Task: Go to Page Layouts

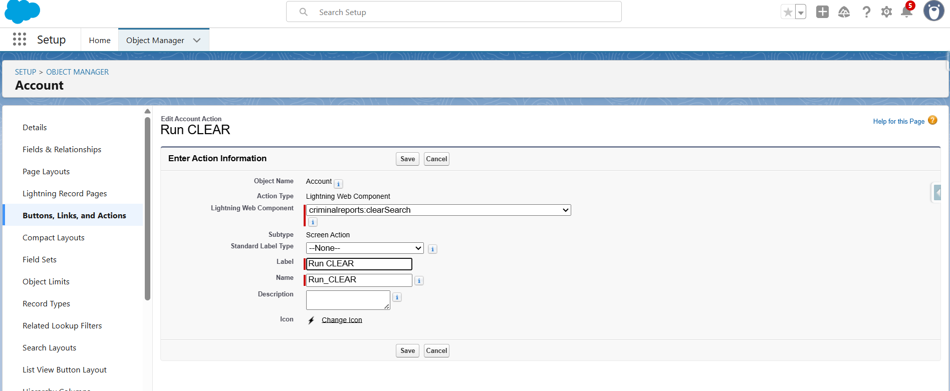Action: pyautogui.click(x=46, y=172)
